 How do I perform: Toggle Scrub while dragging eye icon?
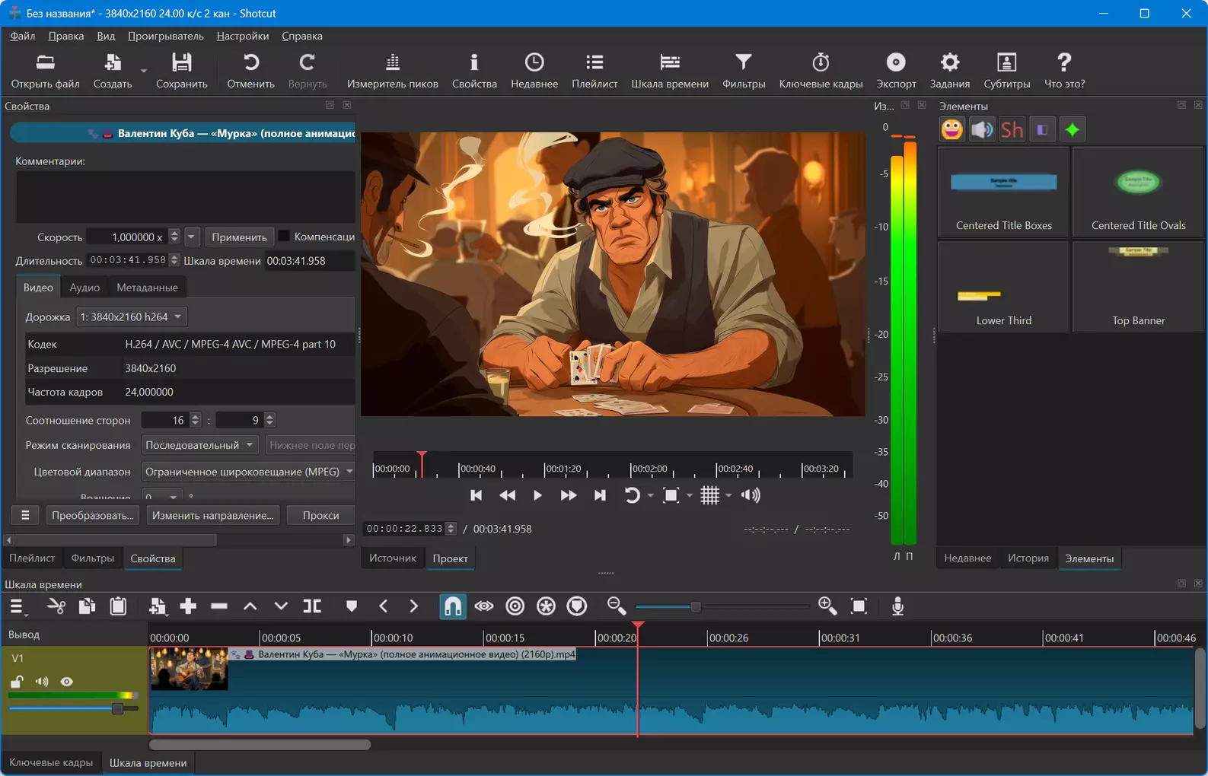484,606
